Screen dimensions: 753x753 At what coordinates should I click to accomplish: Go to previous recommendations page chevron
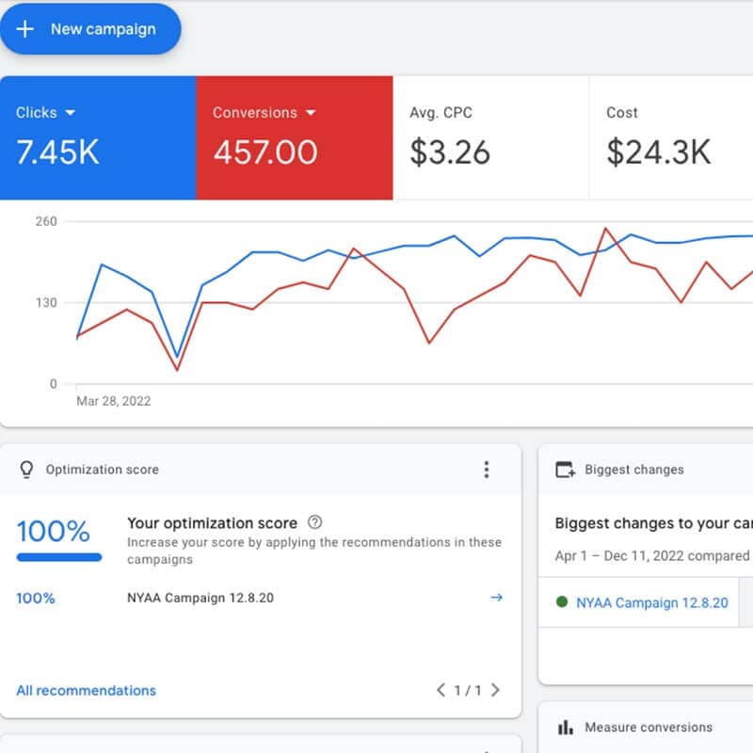441,690
